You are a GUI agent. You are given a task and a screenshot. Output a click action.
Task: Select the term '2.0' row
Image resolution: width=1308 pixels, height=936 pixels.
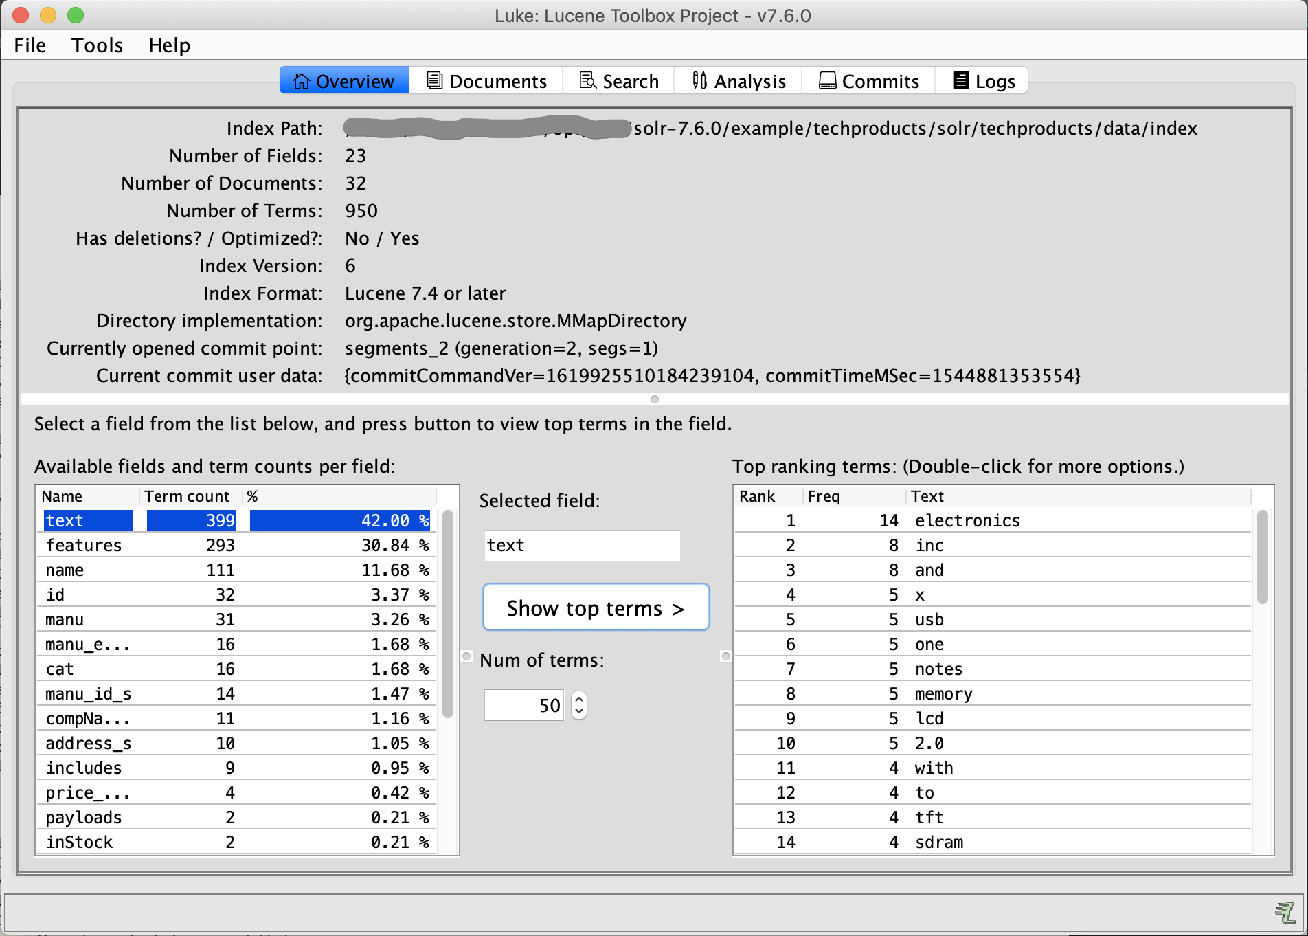(x=993, y=743)
